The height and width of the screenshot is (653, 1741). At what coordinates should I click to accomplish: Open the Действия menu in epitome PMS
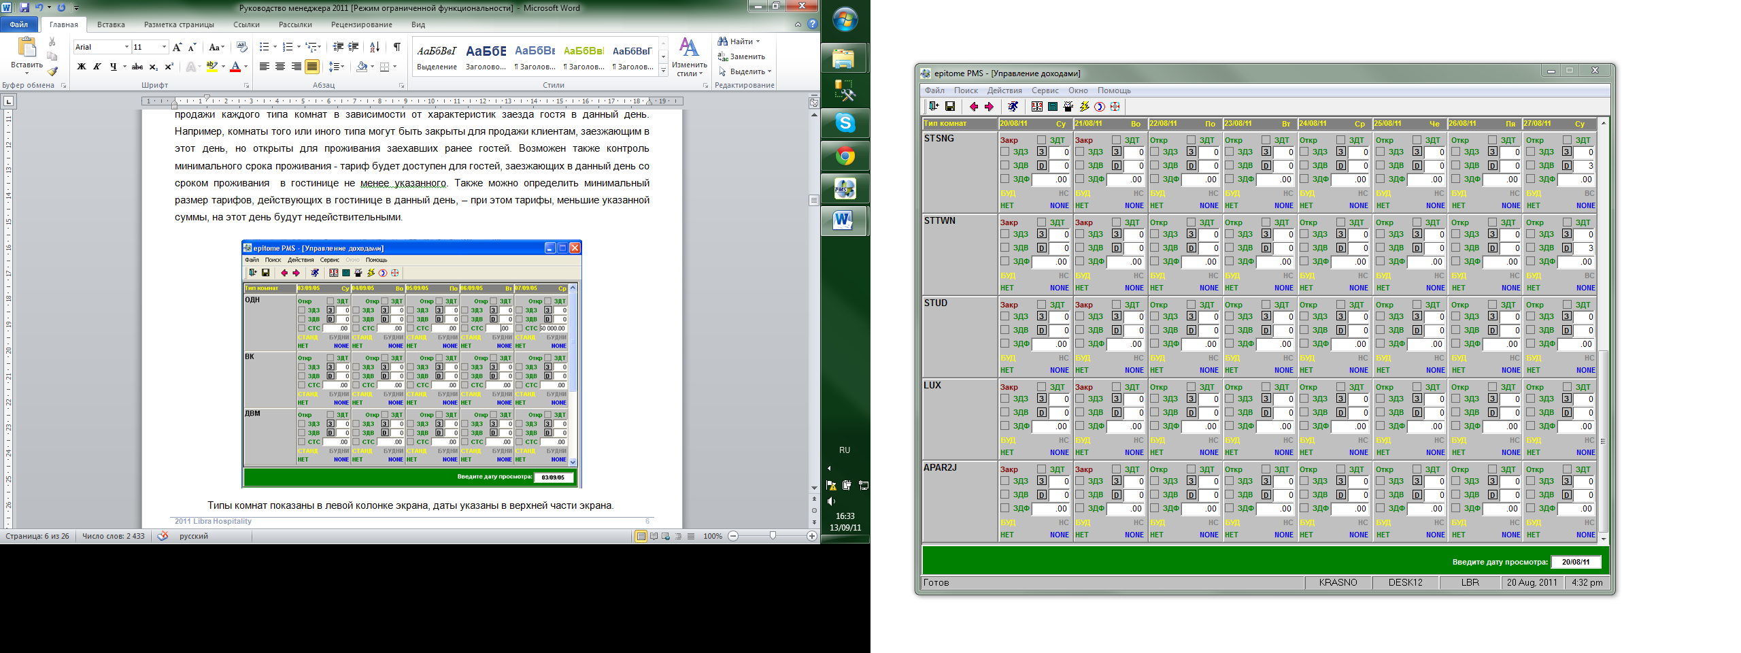click(x=1004, y=90)
